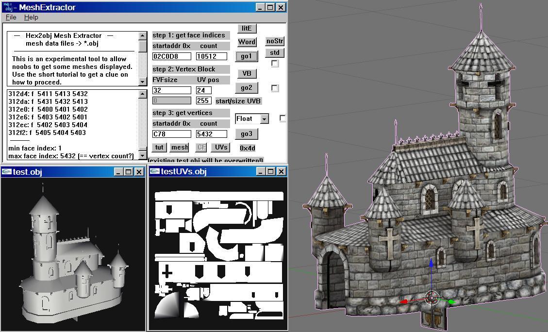Viewport: 548px width, 332px height.
Task: Click the std button
Action: (275, 53)
